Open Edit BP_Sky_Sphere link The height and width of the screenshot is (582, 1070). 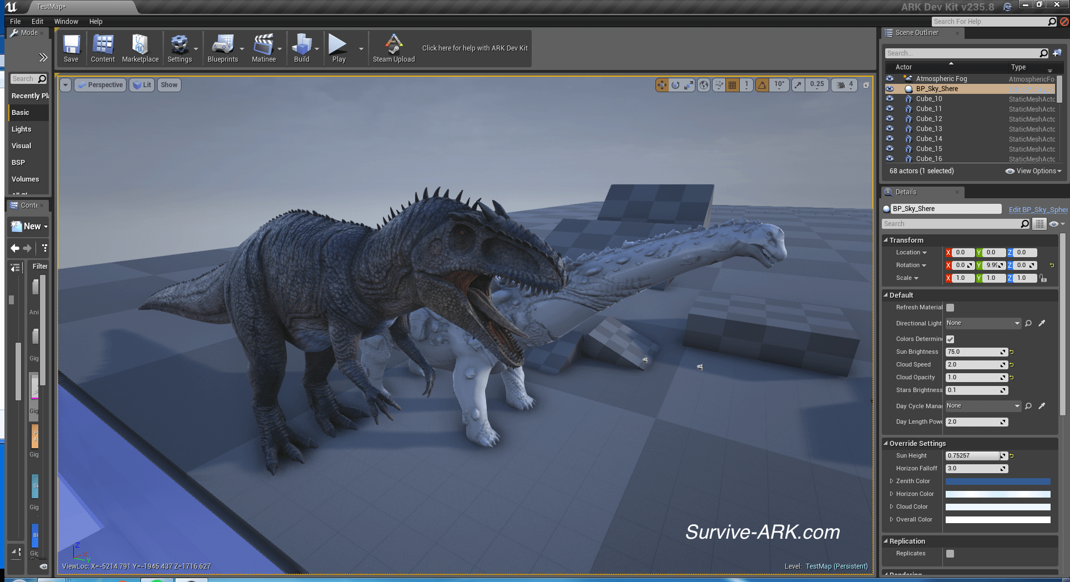coord(1038,210)
